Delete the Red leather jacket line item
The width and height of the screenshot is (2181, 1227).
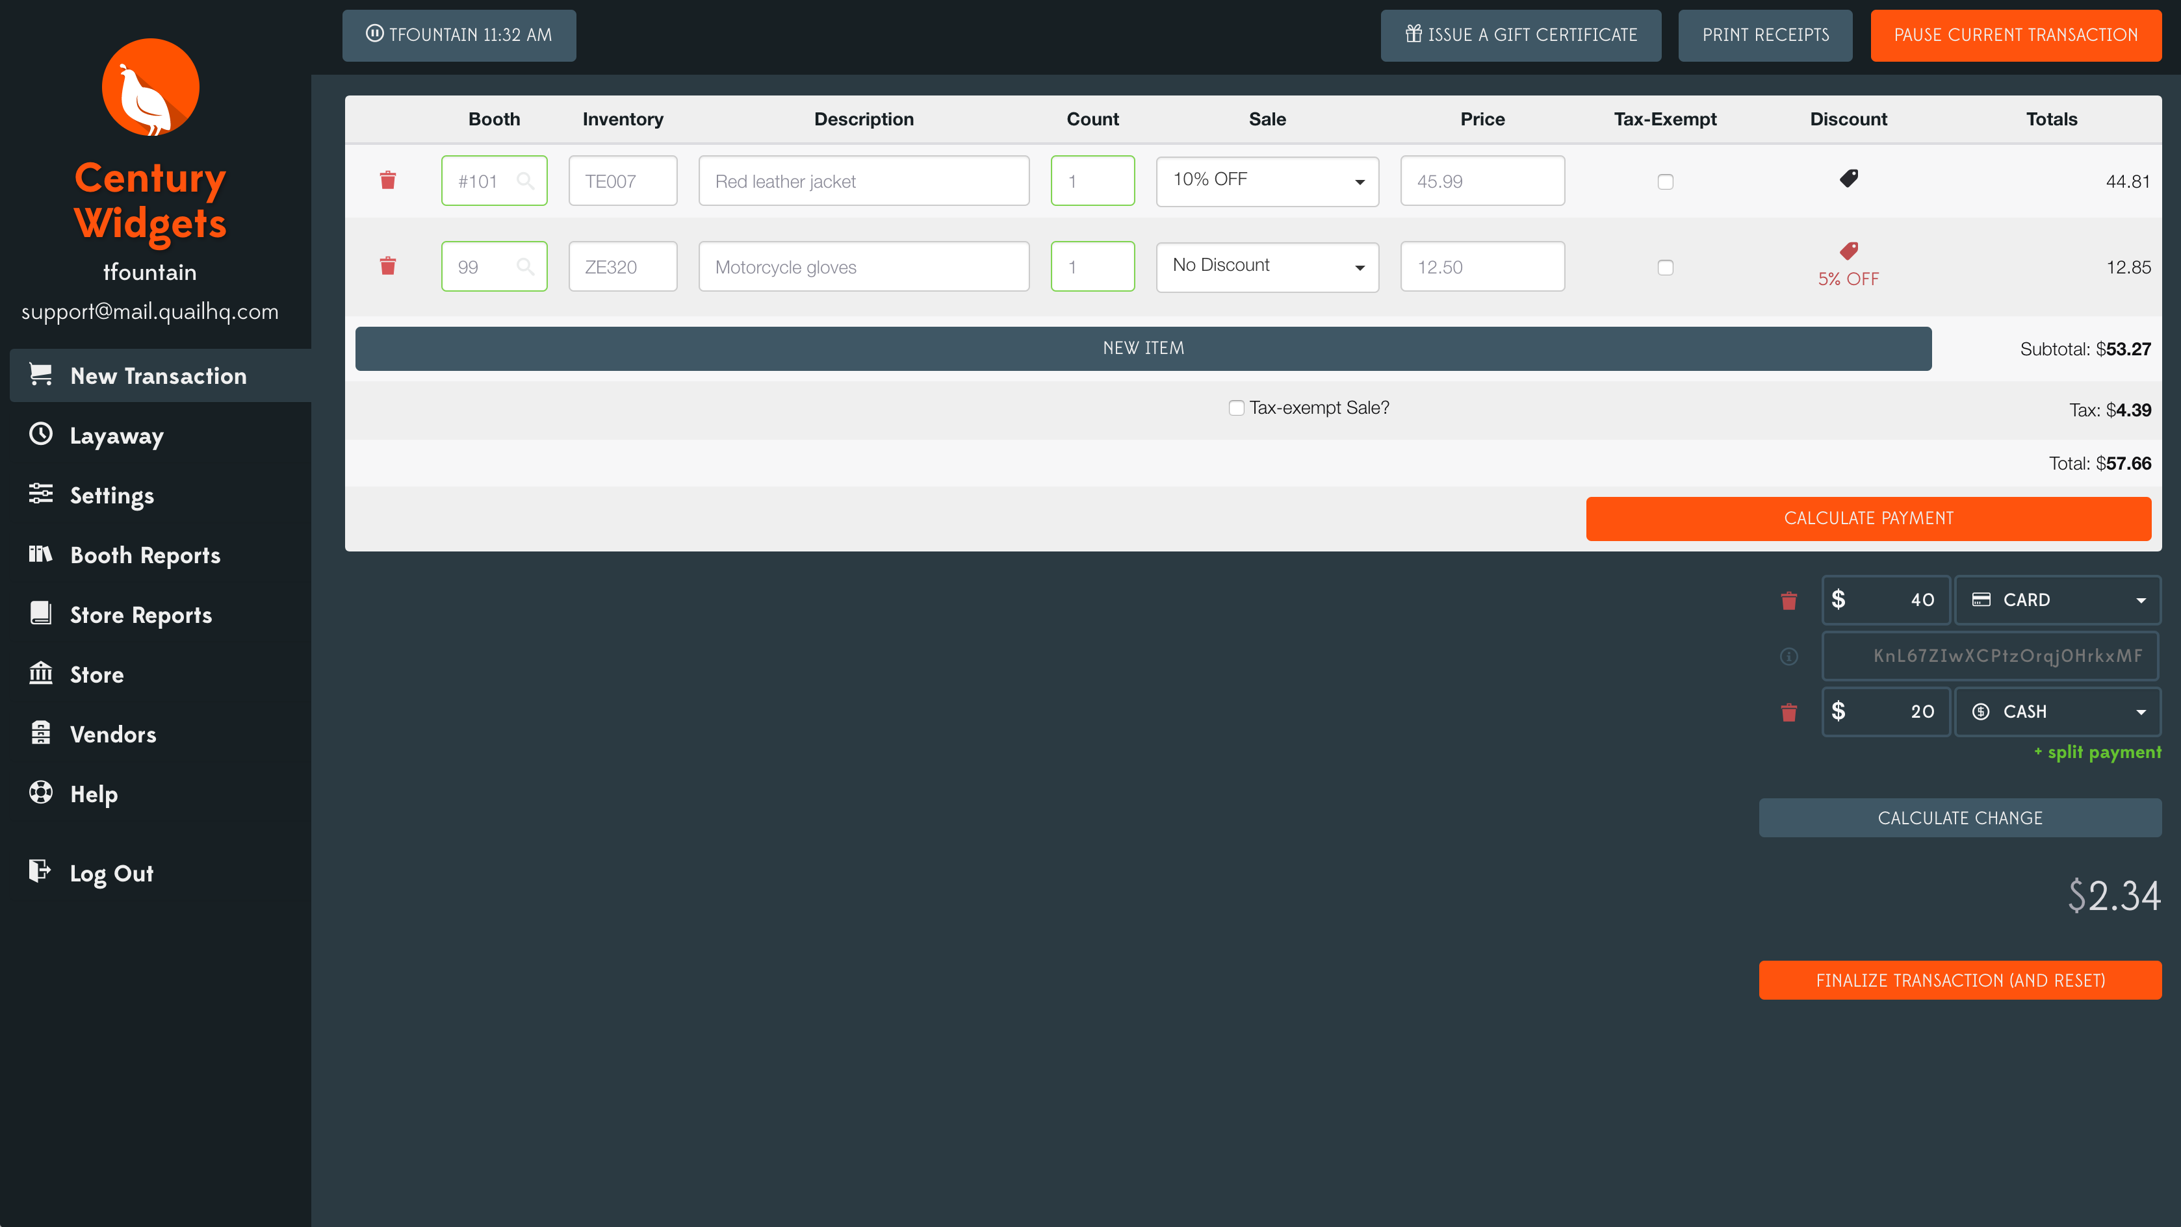388,180
